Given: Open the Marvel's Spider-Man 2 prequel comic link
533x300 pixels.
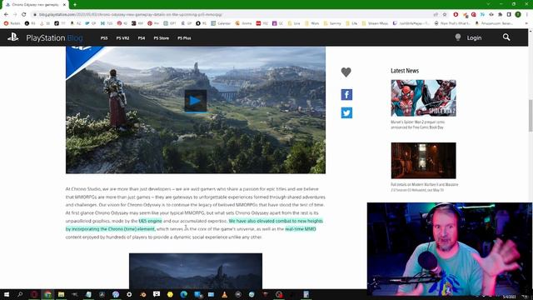Looking at the screenshot, I should (418, 124).
